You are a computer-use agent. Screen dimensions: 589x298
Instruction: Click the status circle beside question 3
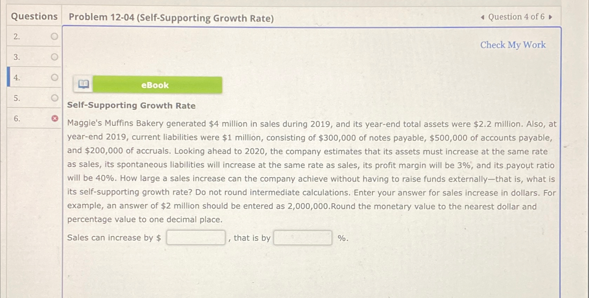coord(54,56)
